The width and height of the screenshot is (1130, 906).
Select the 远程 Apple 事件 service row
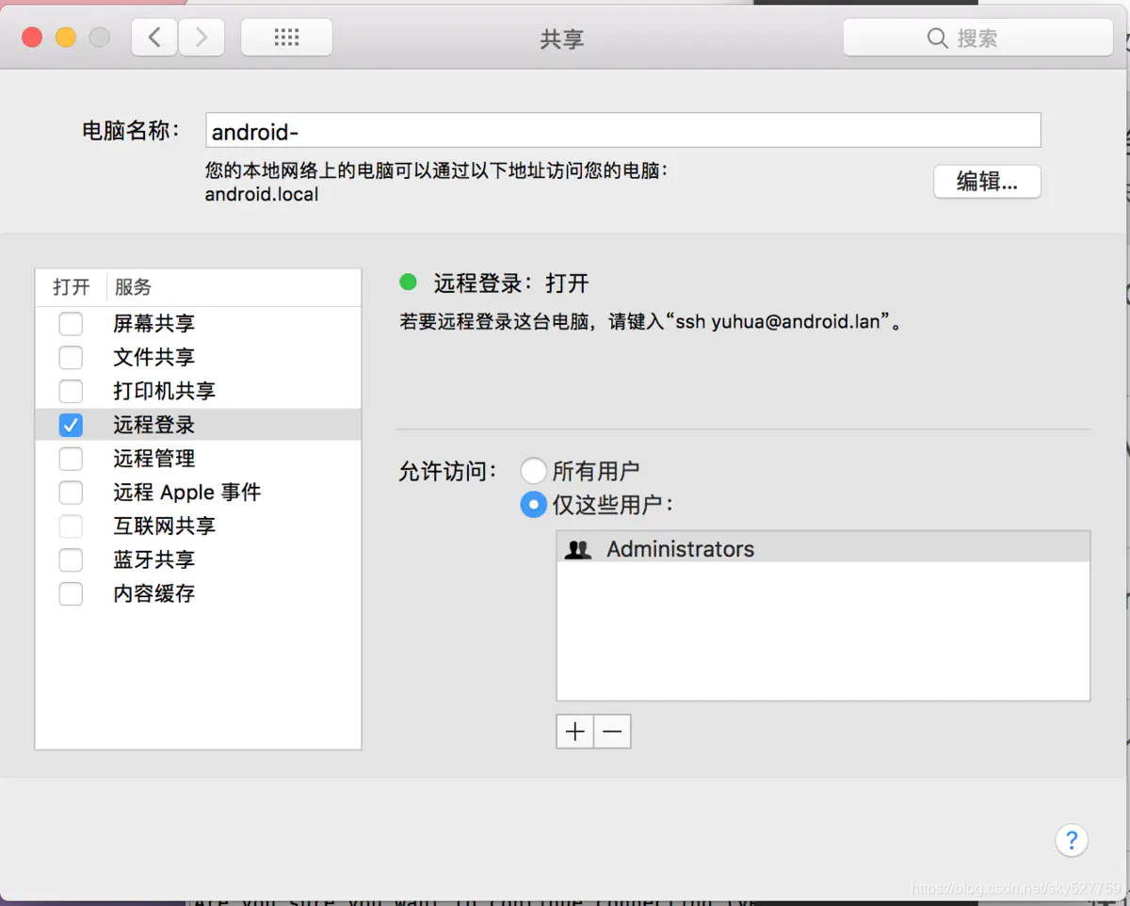click(198, 493)
